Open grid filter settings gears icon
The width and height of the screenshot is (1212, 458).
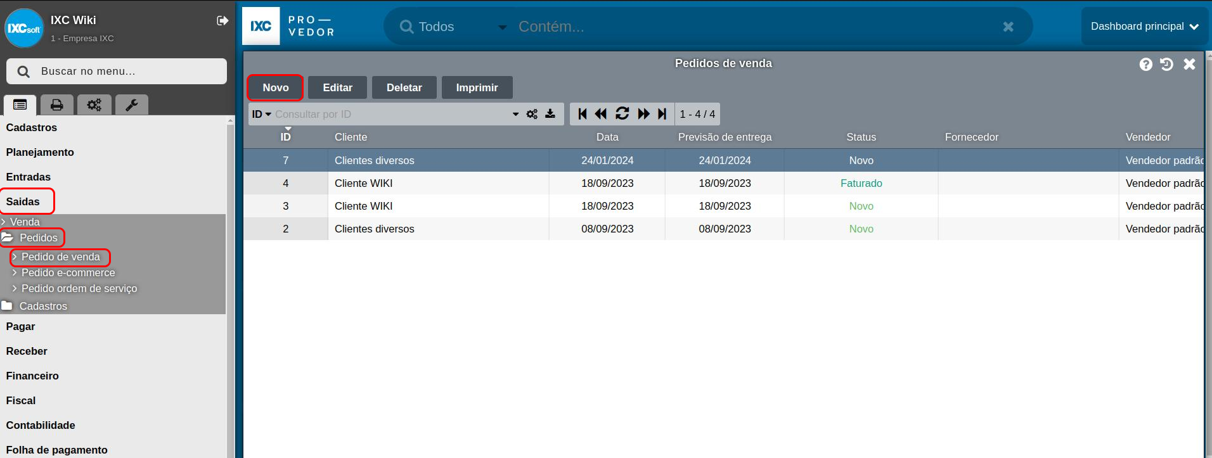click(x=532, y=114)
